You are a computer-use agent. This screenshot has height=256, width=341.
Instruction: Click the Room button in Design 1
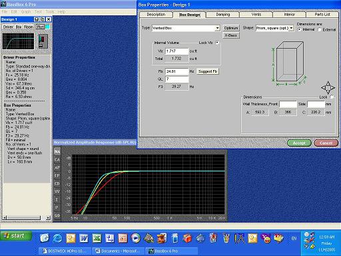click(x=29, y=27)
